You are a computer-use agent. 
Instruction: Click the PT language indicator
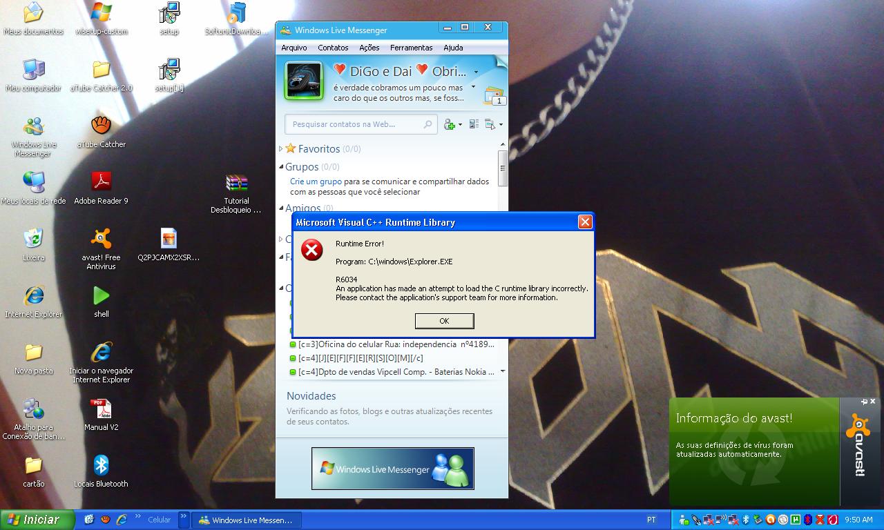pyautogui.click(x=651, y=520)
